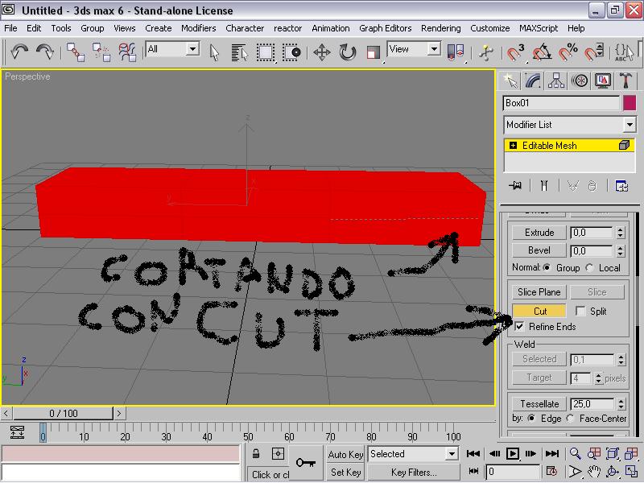The height and width of the screenshot is (483, 644).
Task: Open the Create command panel tab
Action: 510,80
